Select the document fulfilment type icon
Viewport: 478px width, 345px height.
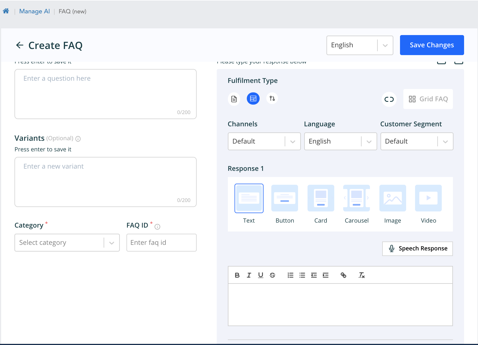(x=234, y=99)
